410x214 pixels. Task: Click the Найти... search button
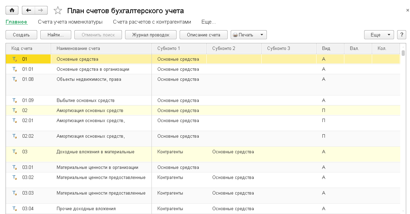56,35
